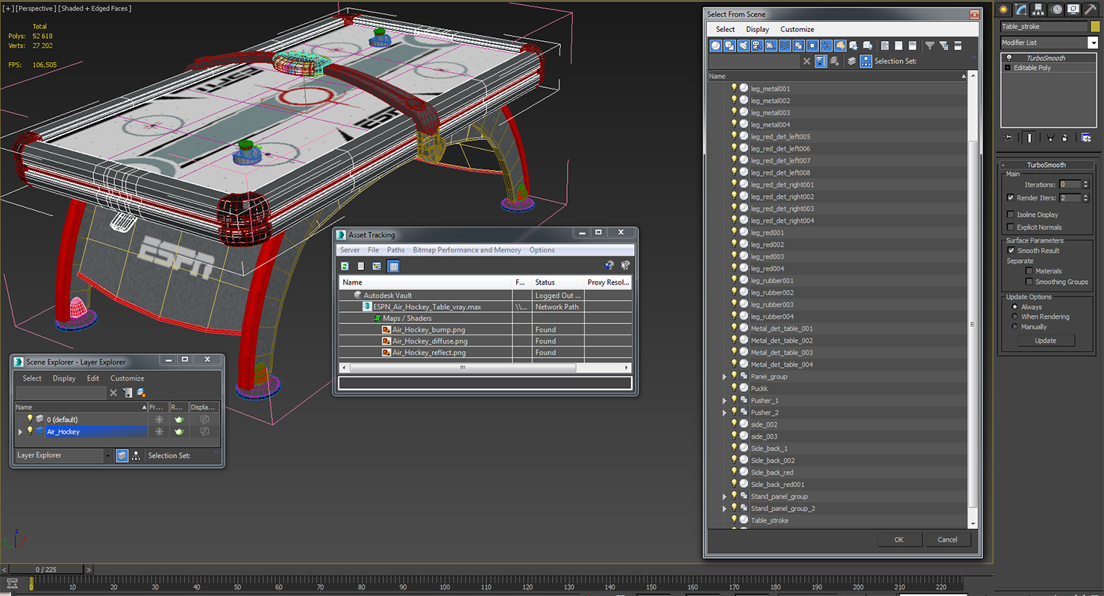
Task: Click the TurboSmooth Update button
Action: [1045, 340]
